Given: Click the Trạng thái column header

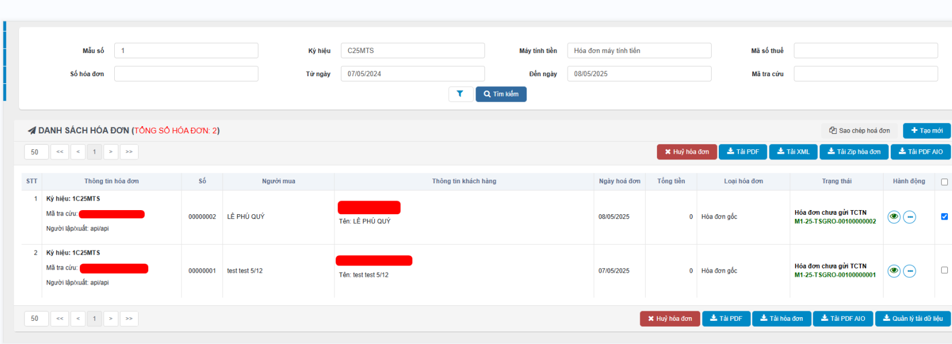Looking at the screenshot, I should (837, 181).
